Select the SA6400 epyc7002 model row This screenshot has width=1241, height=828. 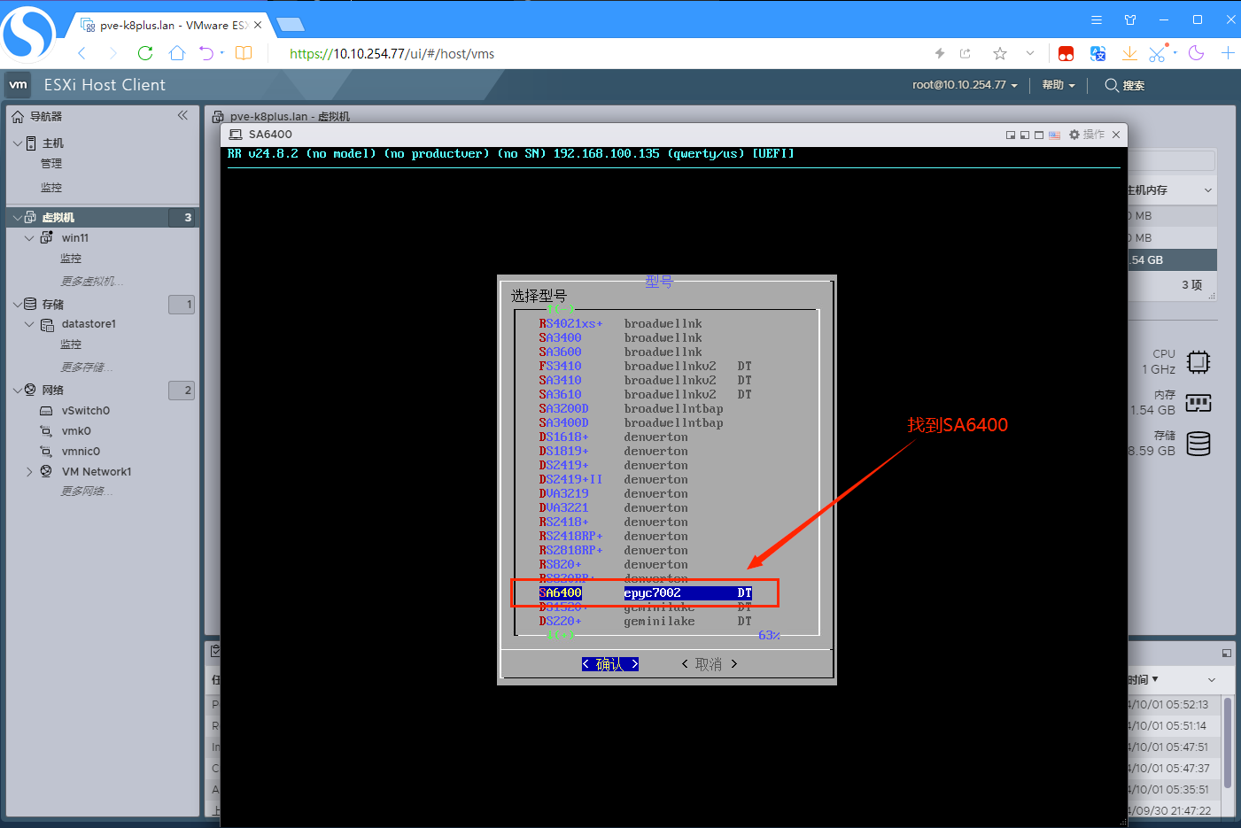click(x=646, y=592)
